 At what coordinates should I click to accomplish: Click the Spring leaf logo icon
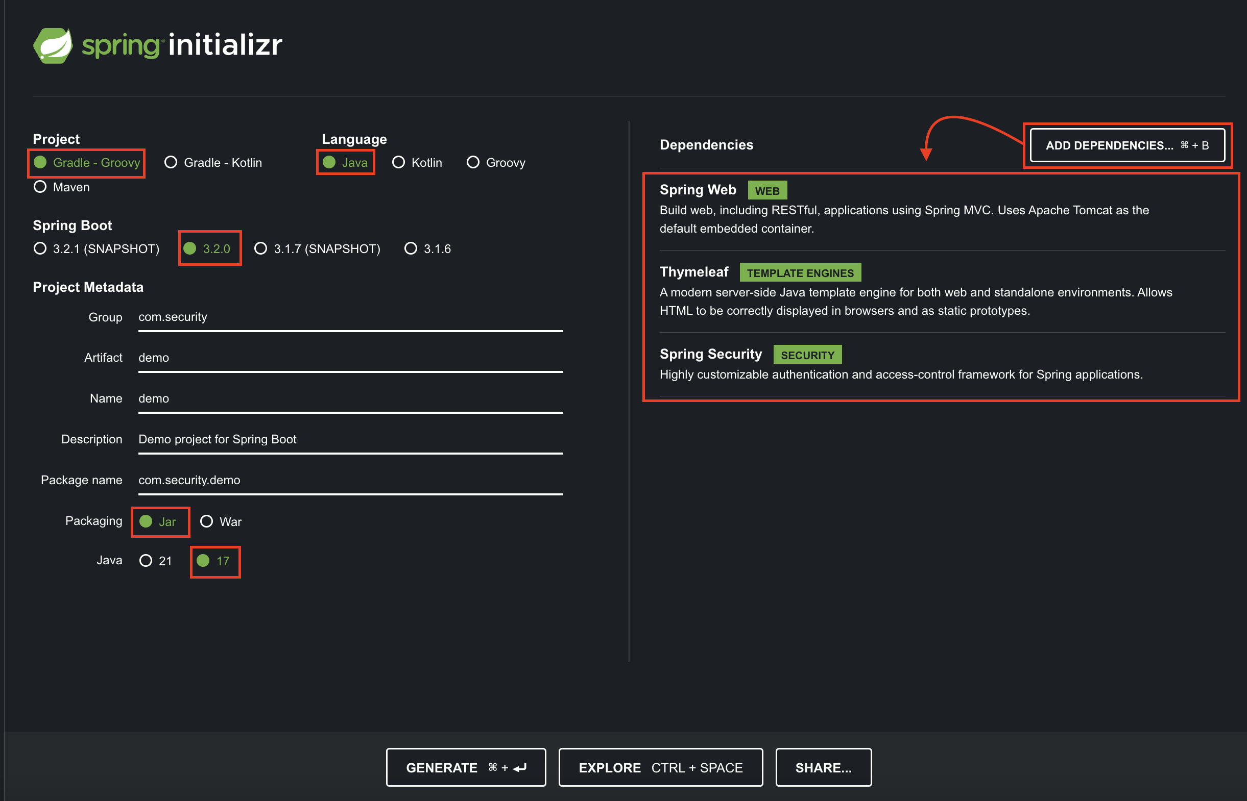tap(53, 46)
